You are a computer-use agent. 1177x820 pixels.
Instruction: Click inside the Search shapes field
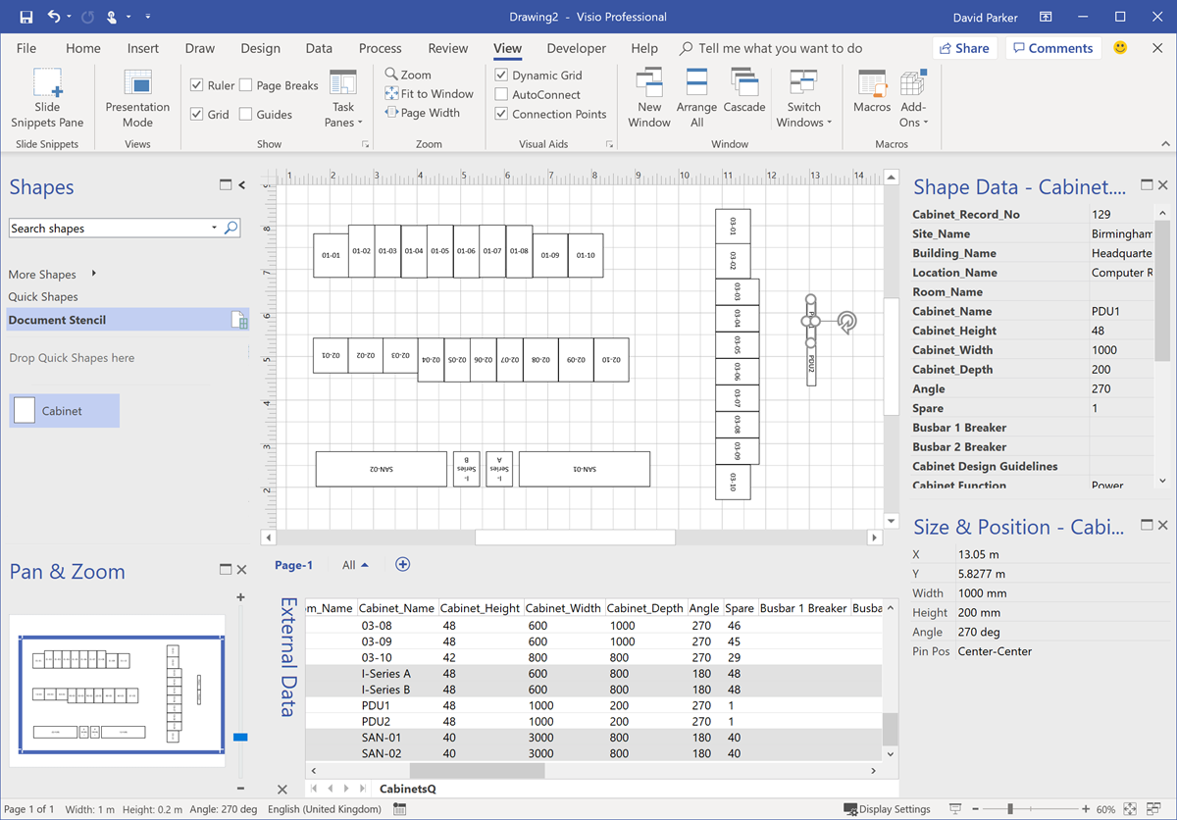point(108,227)
